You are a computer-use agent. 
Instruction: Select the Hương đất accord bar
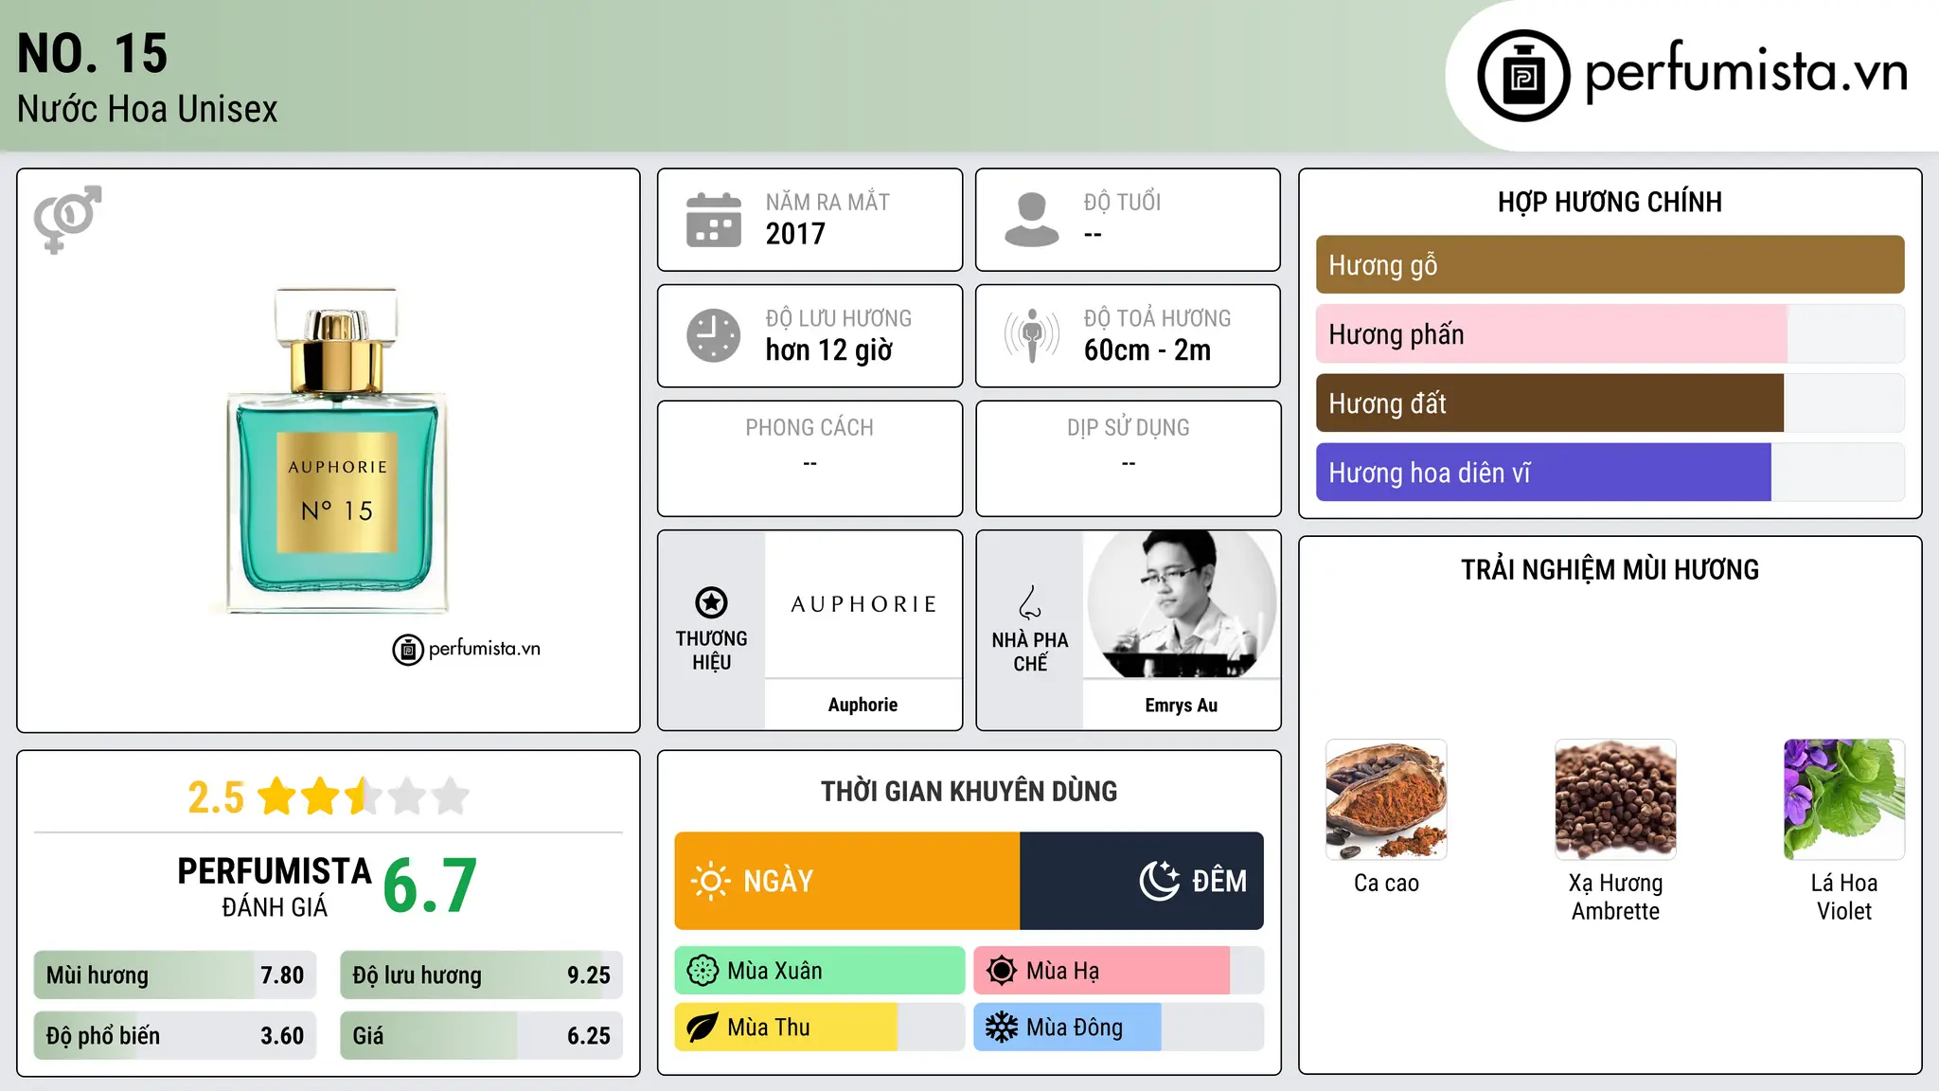(x=1610, y=403)
